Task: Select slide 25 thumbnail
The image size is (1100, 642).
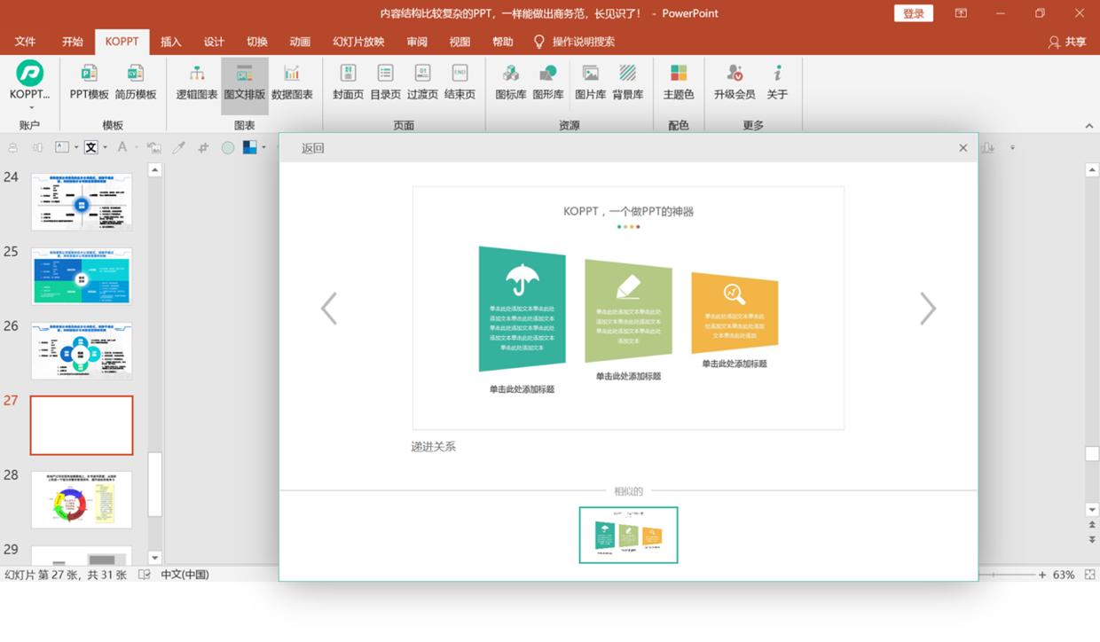Action: coord(82,277)
